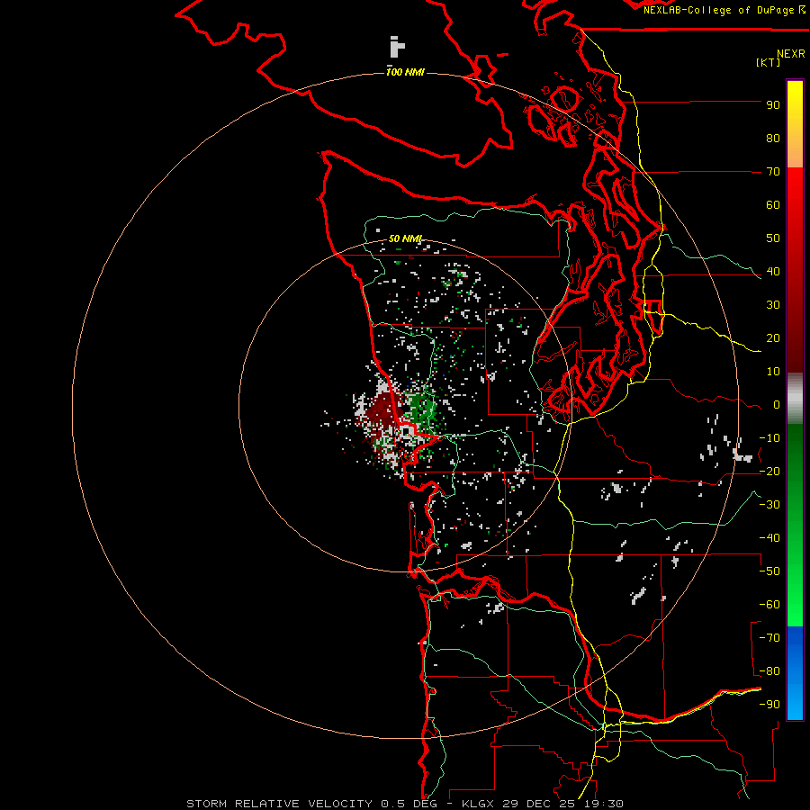810x810 pixels.
Task: Click the 100 NMI range ring label
Action: tap(405, 72)
